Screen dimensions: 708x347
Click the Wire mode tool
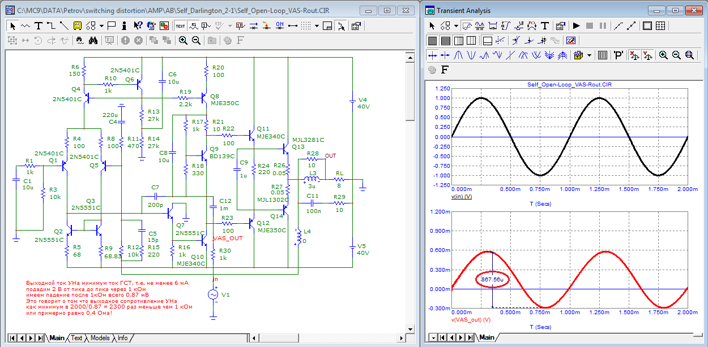51,25
